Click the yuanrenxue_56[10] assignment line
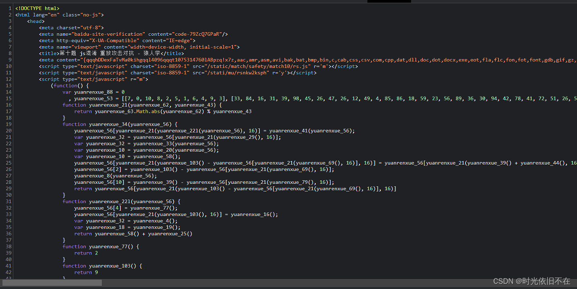The width and height of the screenshot is (577, 289). [204, 182]
